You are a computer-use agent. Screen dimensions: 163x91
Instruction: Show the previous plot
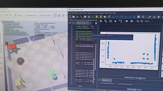(x=127, y=21)
